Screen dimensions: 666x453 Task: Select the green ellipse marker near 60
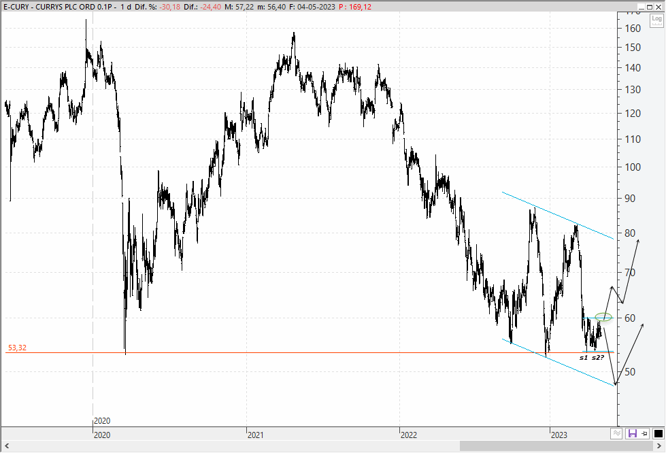tap(603, 317)
